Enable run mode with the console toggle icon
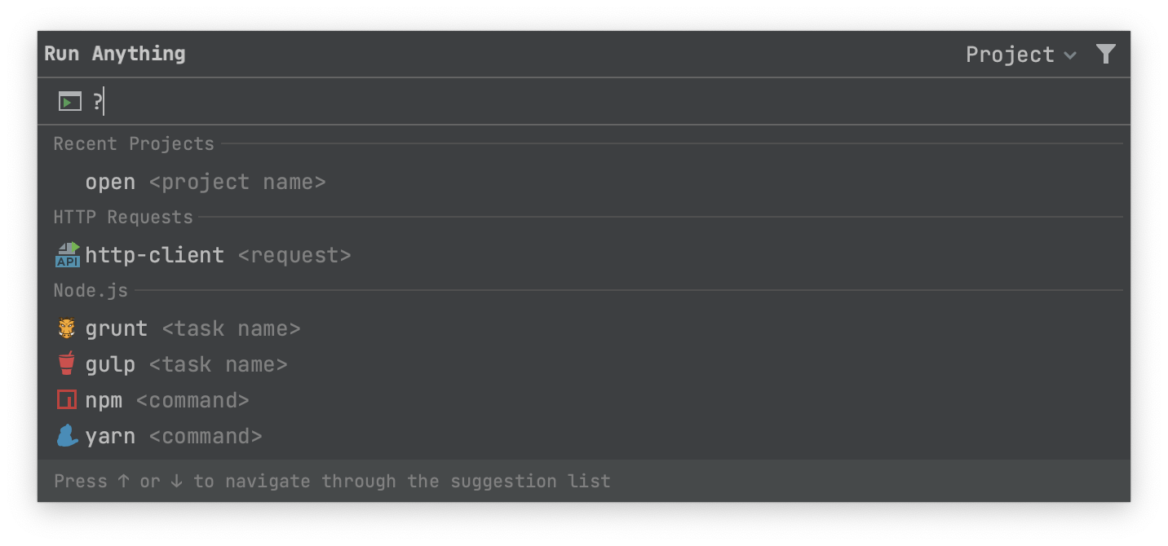Viewport: 1168px width, 546px height. (x=69, y=101)
